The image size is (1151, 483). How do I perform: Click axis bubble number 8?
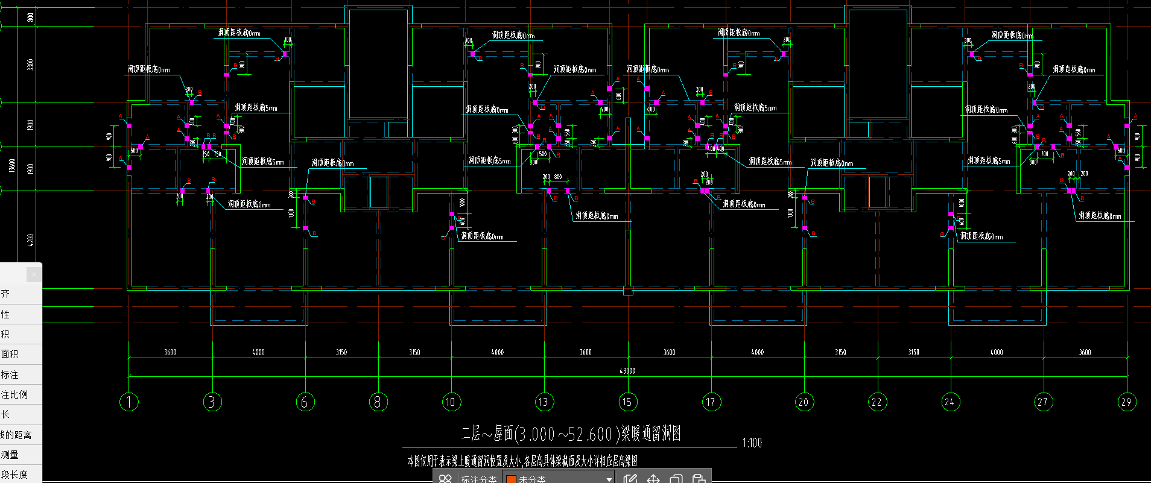click(378, 402)
